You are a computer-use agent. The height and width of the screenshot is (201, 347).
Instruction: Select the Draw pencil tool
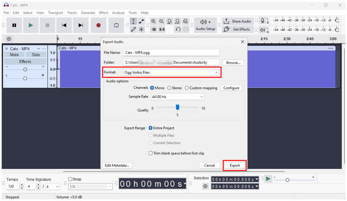[133, 29]
